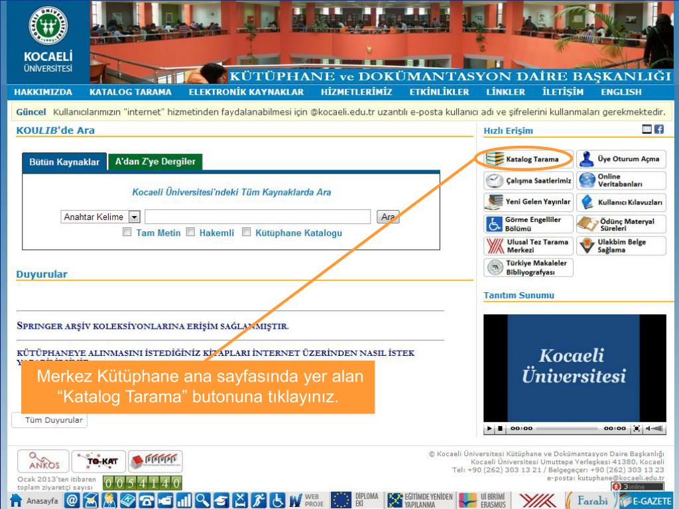Switch site to ENGLISH

click(x=621, y=91)
